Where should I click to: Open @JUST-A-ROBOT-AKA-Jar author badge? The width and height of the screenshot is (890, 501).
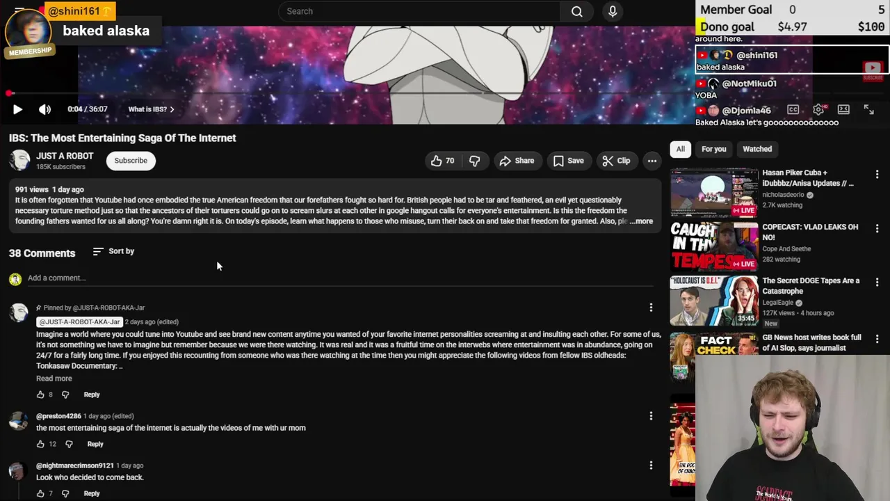tap(79, 321)
